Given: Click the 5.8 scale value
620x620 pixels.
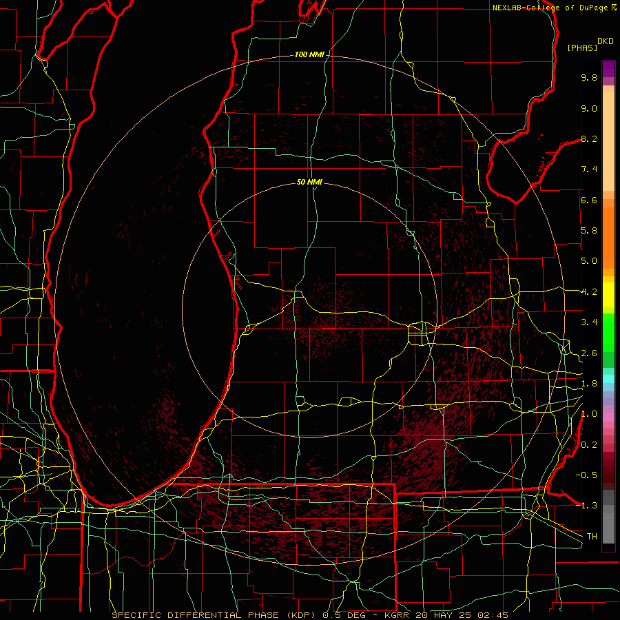Looking at the screenshot, I should tap(589, 231).
